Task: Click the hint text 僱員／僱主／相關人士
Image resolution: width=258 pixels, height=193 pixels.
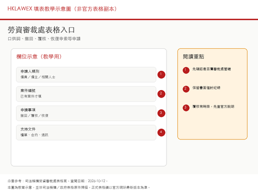Action: coord(38,77)
